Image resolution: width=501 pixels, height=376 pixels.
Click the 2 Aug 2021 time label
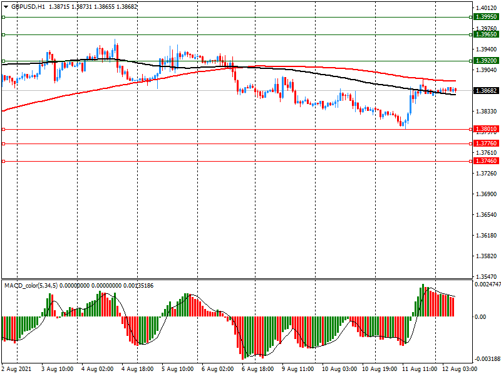[x=17, y=369]
